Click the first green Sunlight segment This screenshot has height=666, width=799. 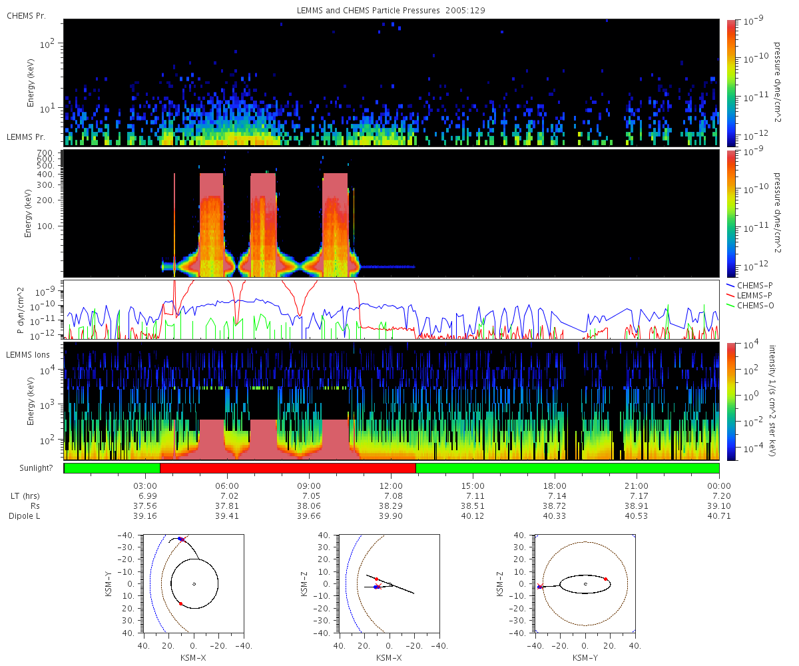coord(112,468)
